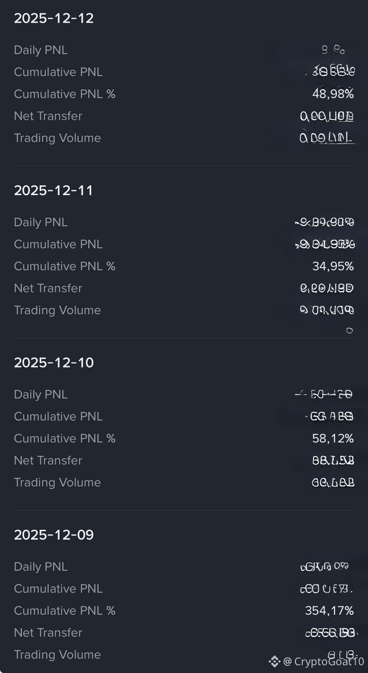368x673 pixels.
Task: Select the 2025-12-11 date header
Action: coord(53,190)
